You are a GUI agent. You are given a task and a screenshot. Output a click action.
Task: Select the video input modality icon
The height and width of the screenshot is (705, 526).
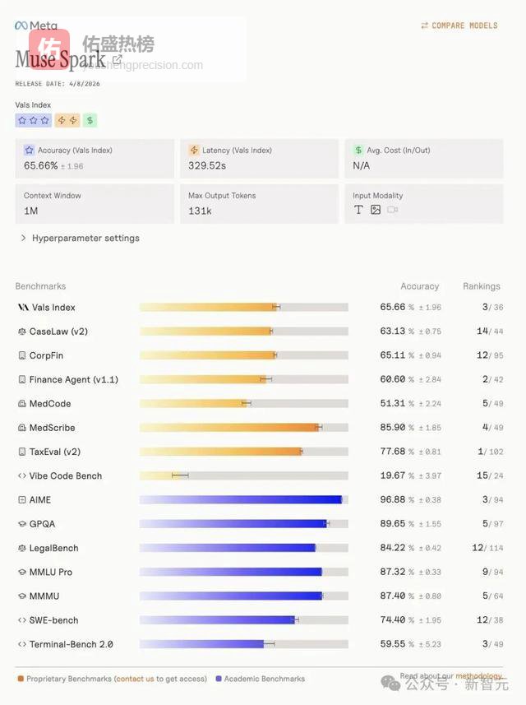(393, 210)
